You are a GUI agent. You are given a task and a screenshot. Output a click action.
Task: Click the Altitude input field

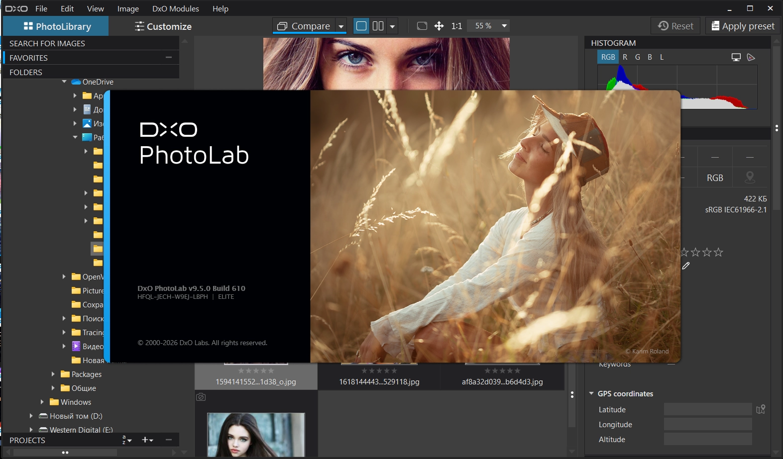pyautogui.click(x=708, y=439)
